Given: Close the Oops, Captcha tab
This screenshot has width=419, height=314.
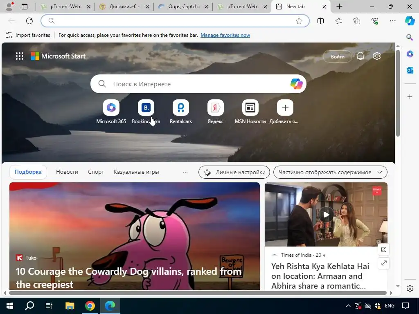Looking at the screenshot, I should tap(206, 7).
